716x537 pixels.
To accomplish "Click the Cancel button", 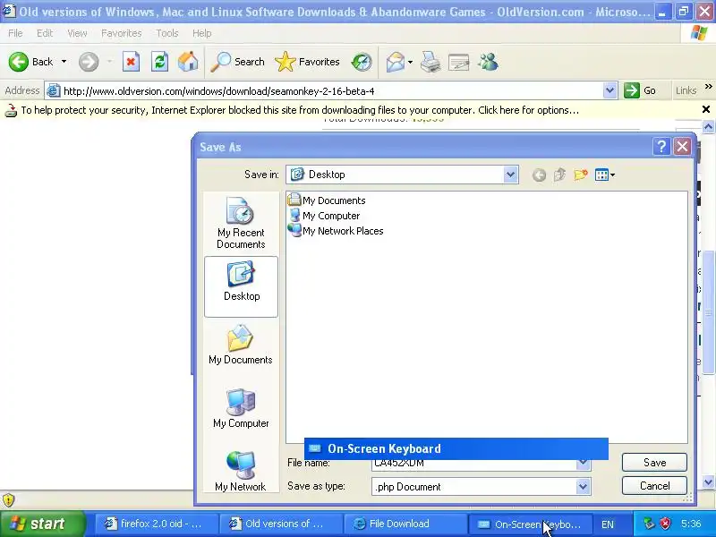I will click(x=654, y=486).
